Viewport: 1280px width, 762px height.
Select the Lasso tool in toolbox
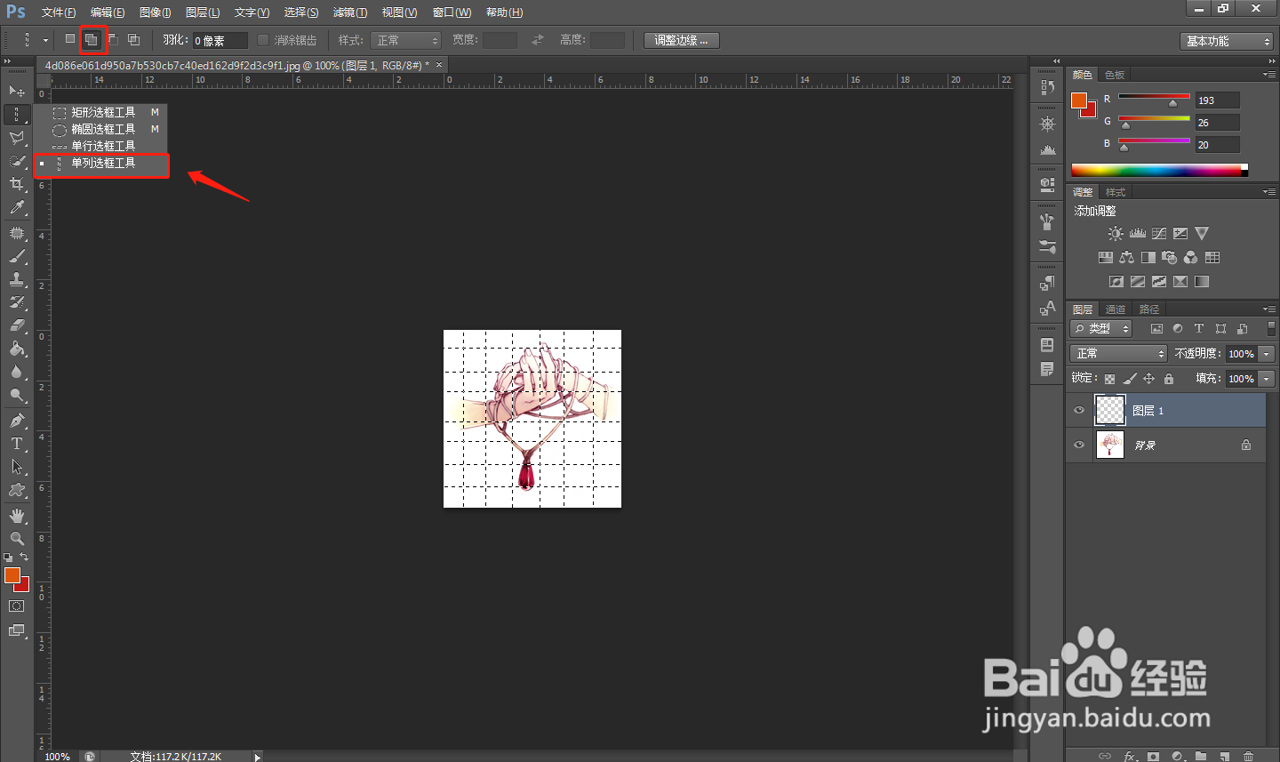[x=16, y=138]
